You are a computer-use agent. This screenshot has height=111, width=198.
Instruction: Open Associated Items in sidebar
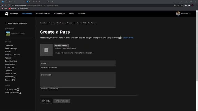click(x=12, y=55)
